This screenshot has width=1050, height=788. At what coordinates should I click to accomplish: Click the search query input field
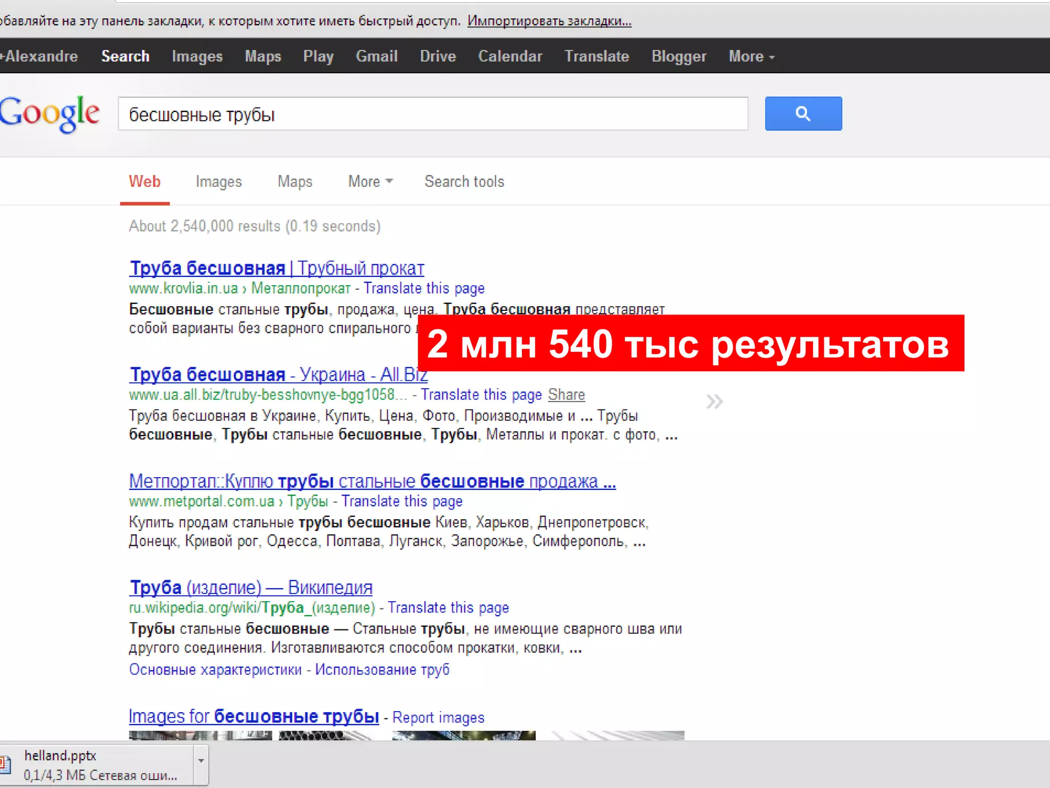(x=433, y=113)
